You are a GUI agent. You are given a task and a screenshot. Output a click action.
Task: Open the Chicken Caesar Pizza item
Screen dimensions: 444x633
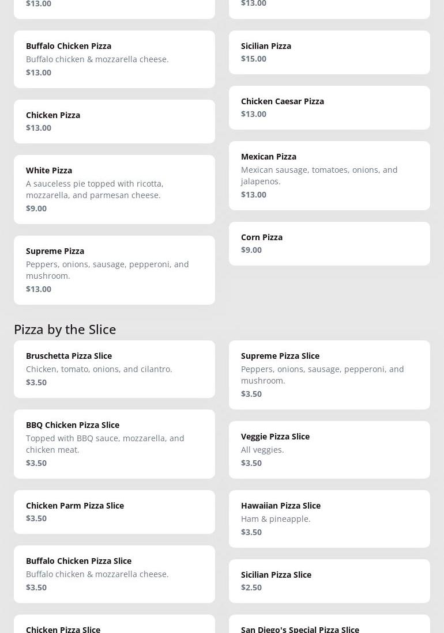(329, 108)
